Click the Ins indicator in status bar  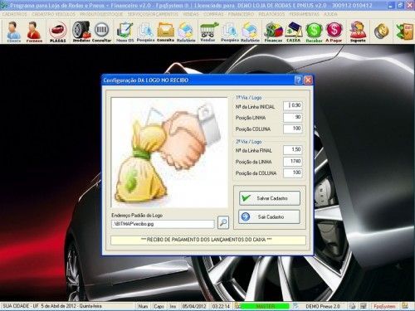(173, 306)
